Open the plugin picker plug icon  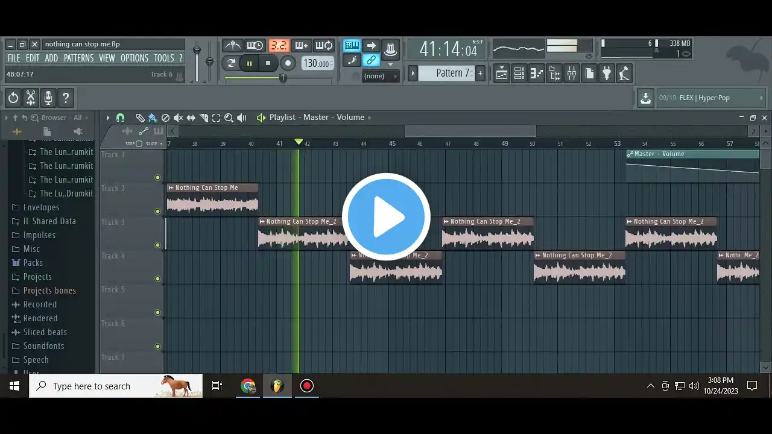click(607, 74)
